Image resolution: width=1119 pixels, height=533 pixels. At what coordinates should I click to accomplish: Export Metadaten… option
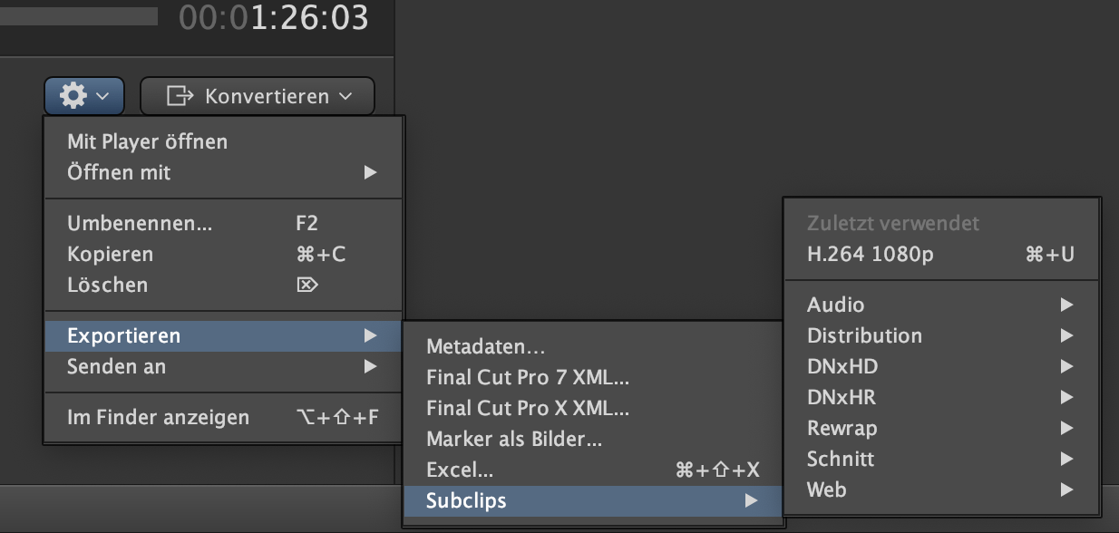pos(592,346)
